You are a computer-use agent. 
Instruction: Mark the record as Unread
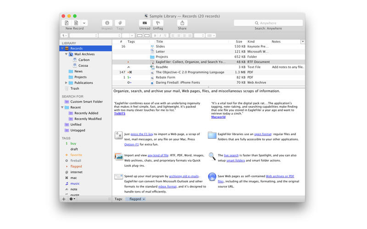click(145, 23)
